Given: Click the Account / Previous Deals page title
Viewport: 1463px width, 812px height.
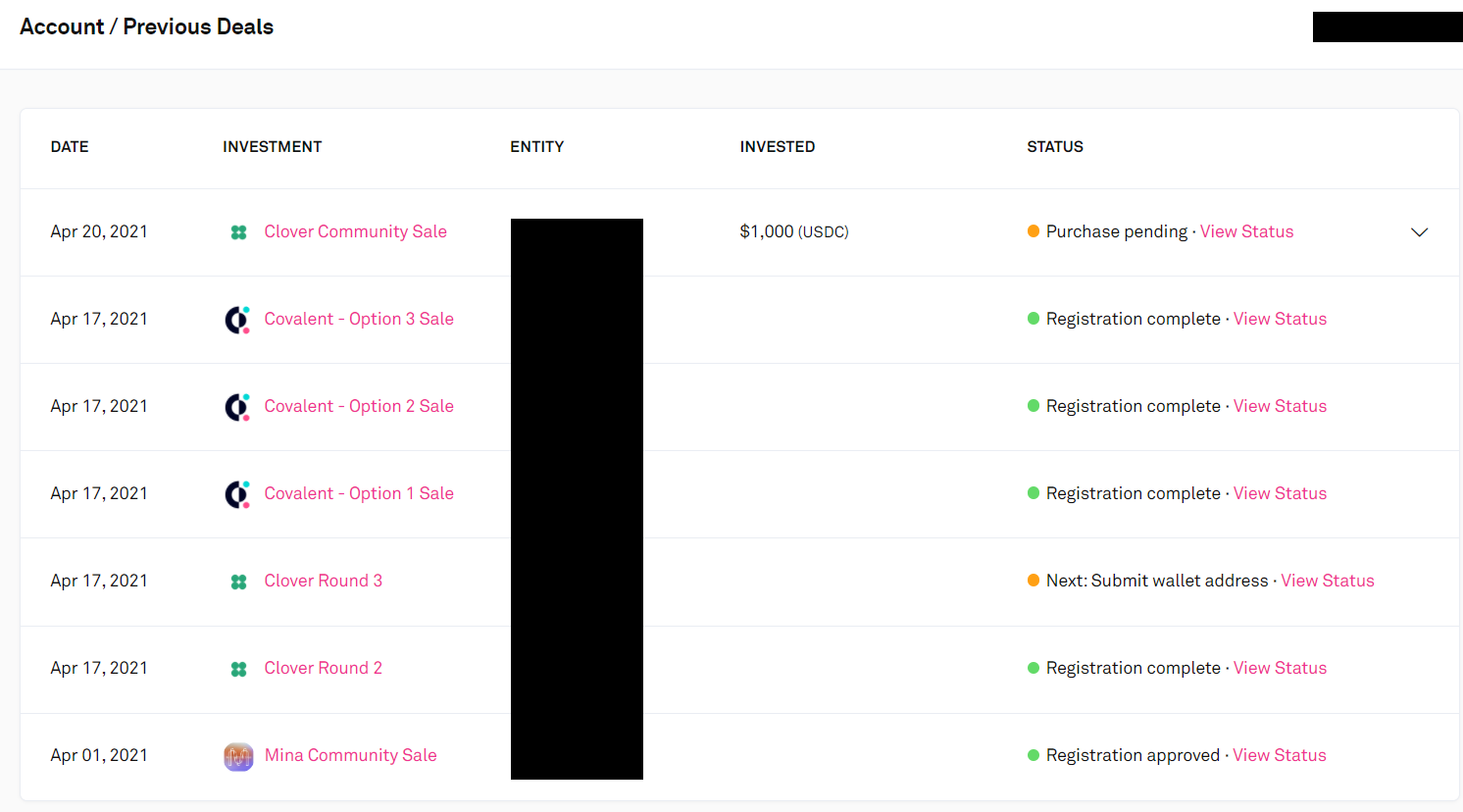Looking at the screenshot, I should coord(146,27).
